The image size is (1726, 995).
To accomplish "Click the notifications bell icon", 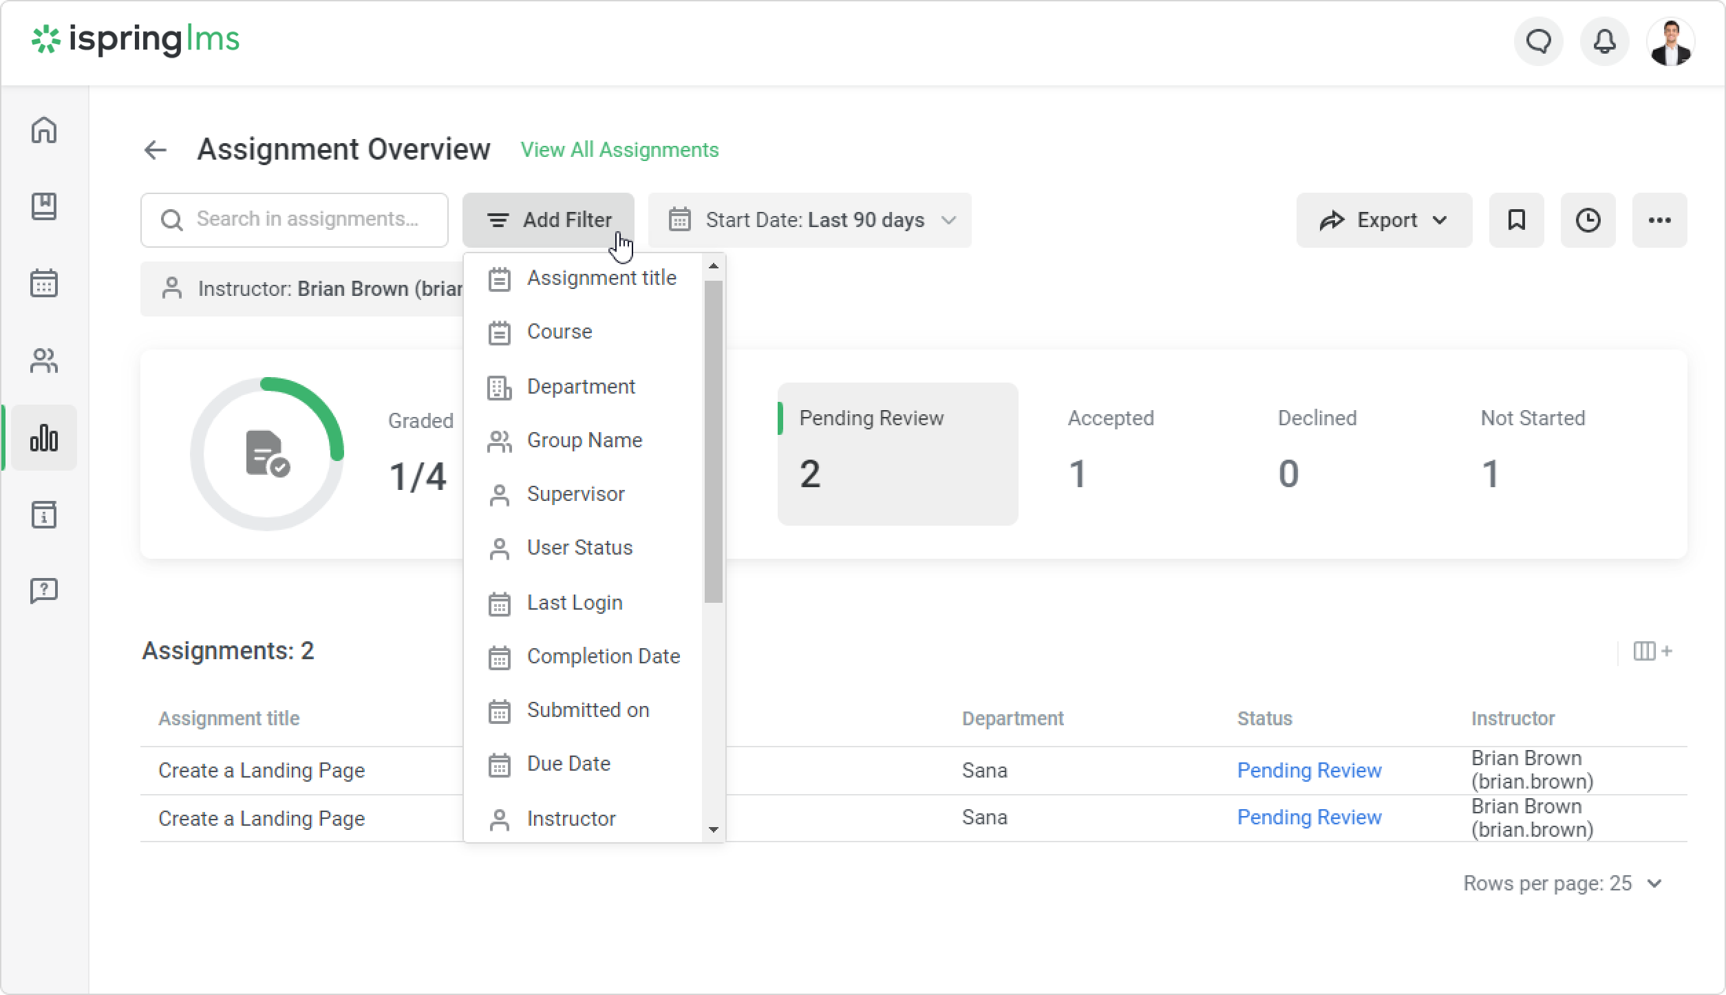I will [1604, 42].
